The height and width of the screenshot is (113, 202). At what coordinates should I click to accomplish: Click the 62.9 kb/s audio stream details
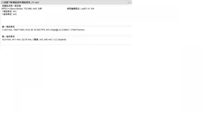(x=34, y=39)
